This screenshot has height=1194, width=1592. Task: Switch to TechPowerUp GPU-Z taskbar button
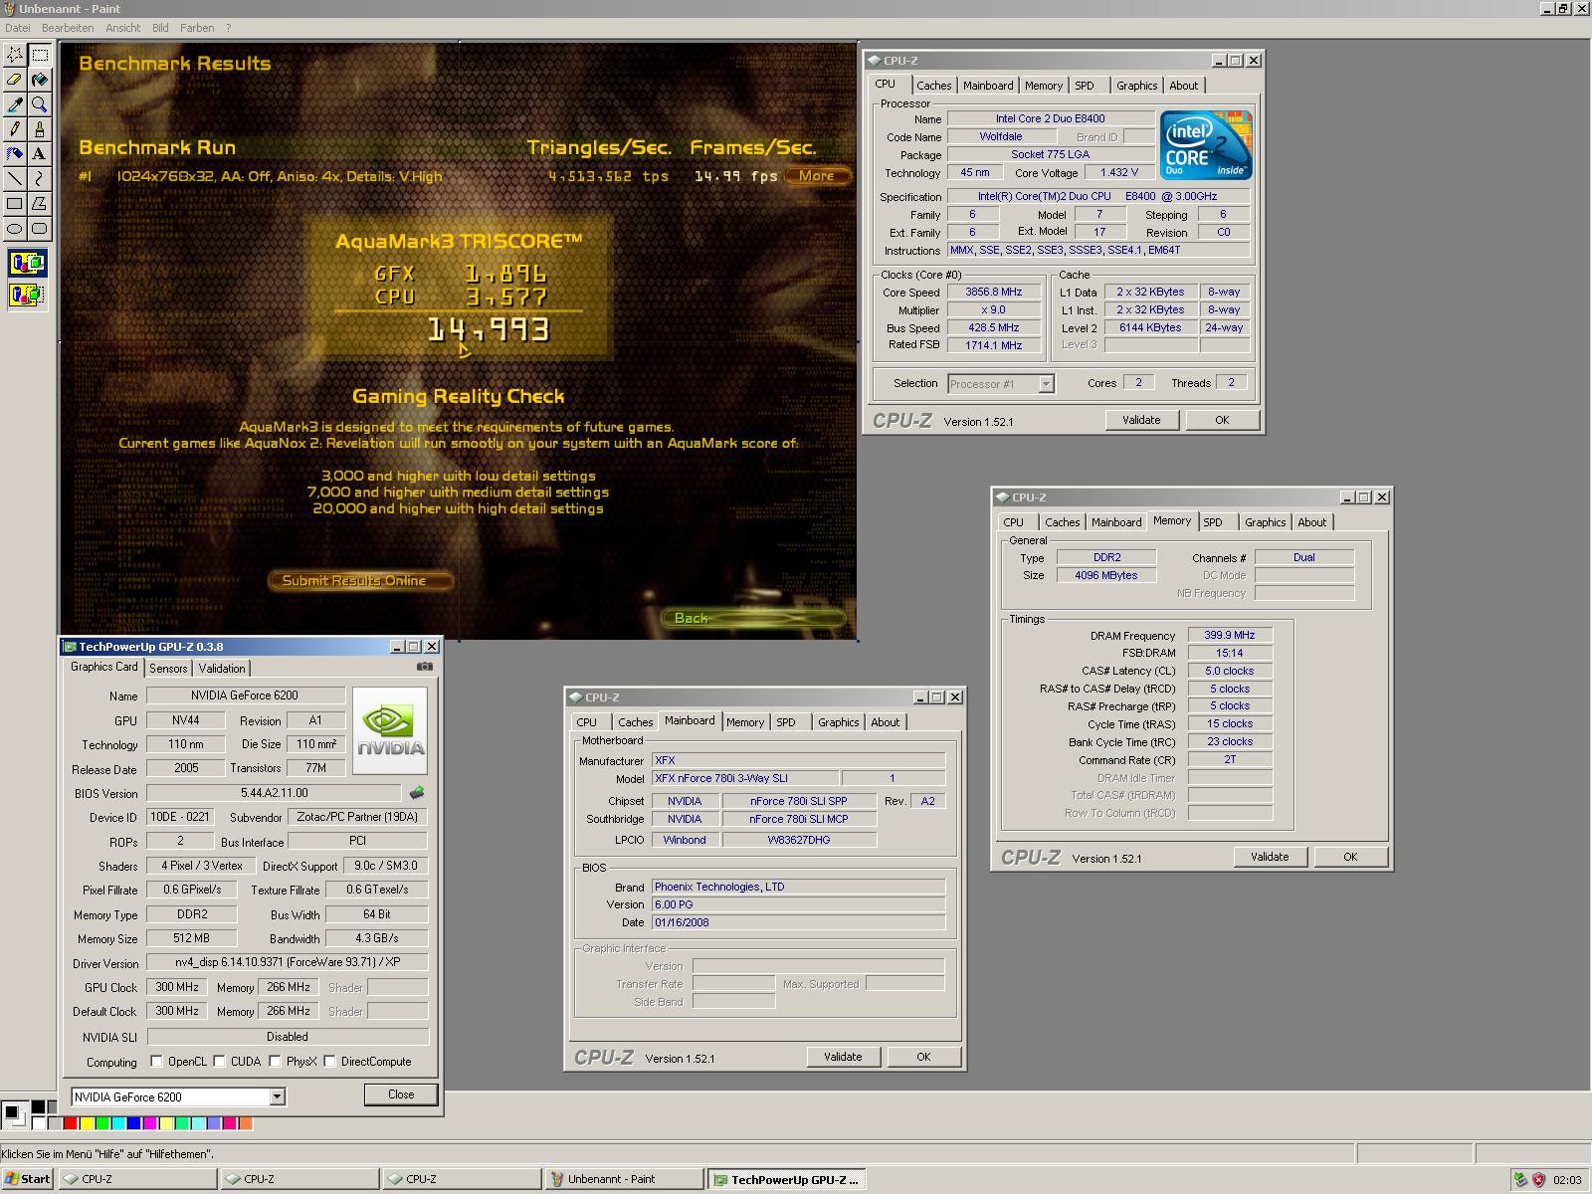pyautogui.click(x=786, y=1179)
